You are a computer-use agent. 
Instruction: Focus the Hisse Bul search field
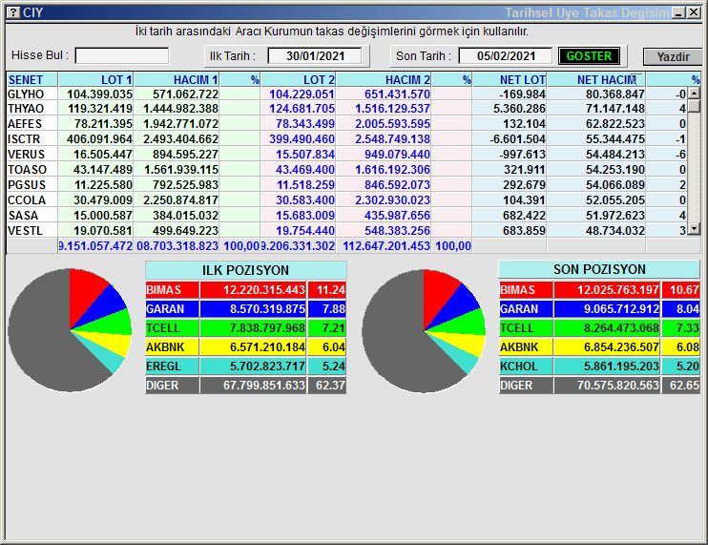[x=121, y=56]
